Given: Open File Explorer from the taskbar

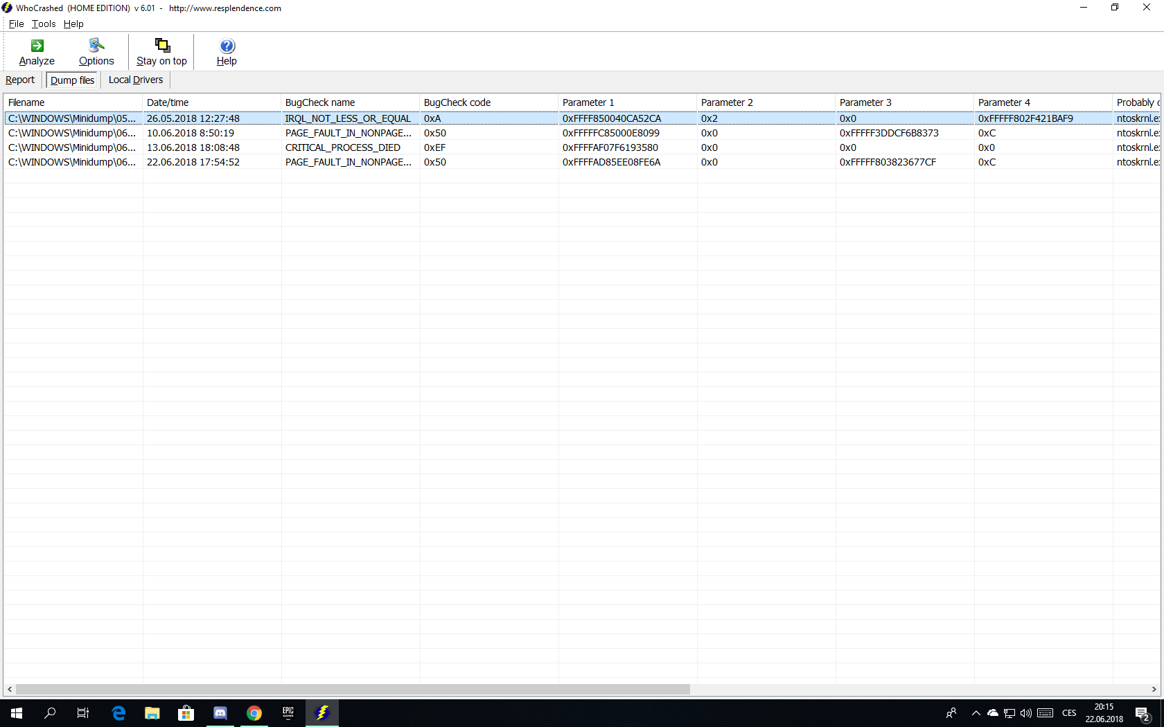Looking at the screenshot, I should [152, 713].
